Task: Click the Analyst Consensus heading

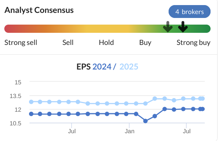Action: (39, 10)
